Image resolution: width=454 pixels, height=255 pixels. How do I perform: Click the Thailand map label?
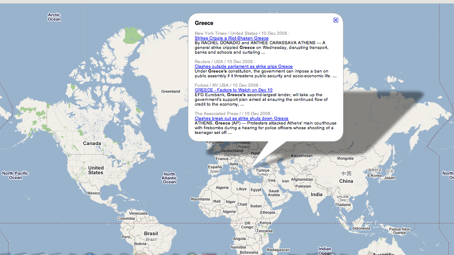343,205
